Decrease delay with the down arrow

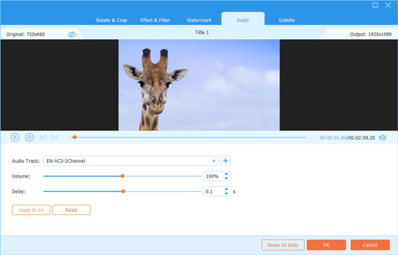tap(226, 193)
